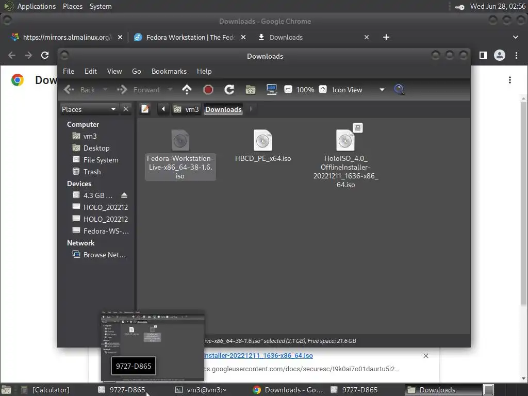Stop loading with the red stop icon
The image size is (528, 396).
208,90
